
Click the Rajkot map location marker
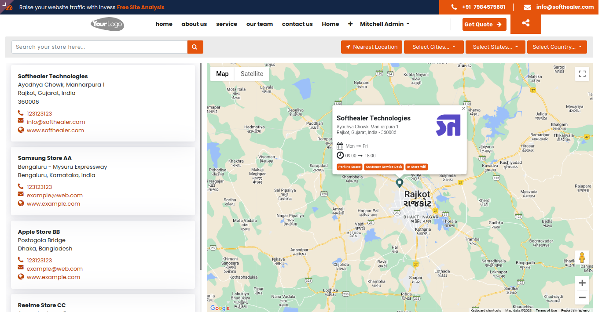(400, 183)
